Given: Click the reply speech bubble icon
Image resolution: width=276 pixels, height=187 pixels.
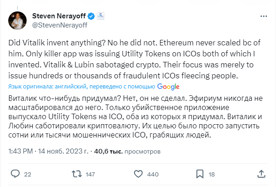Looking at the screenshot, I should coord(16,174).
